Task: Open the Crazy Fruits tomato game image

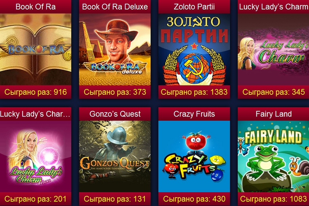Action: pos(194,157)
